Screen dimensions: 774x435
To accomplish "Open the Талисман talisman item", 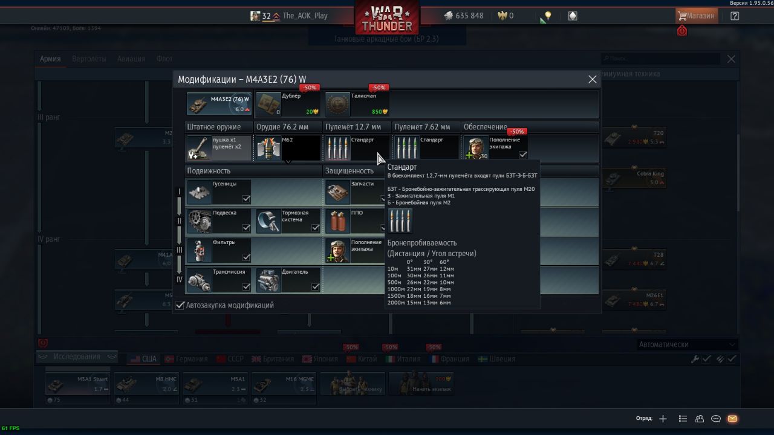I will (357, 104).
